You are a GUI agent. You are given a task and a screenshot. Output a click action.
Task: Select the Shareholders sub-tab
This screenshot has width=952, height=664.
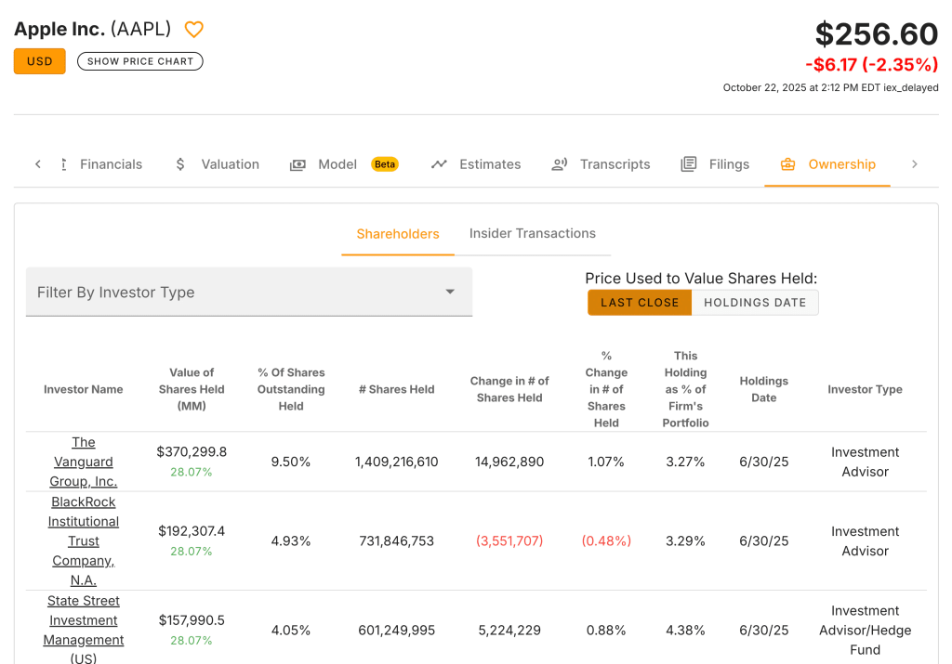coord(398,234)
